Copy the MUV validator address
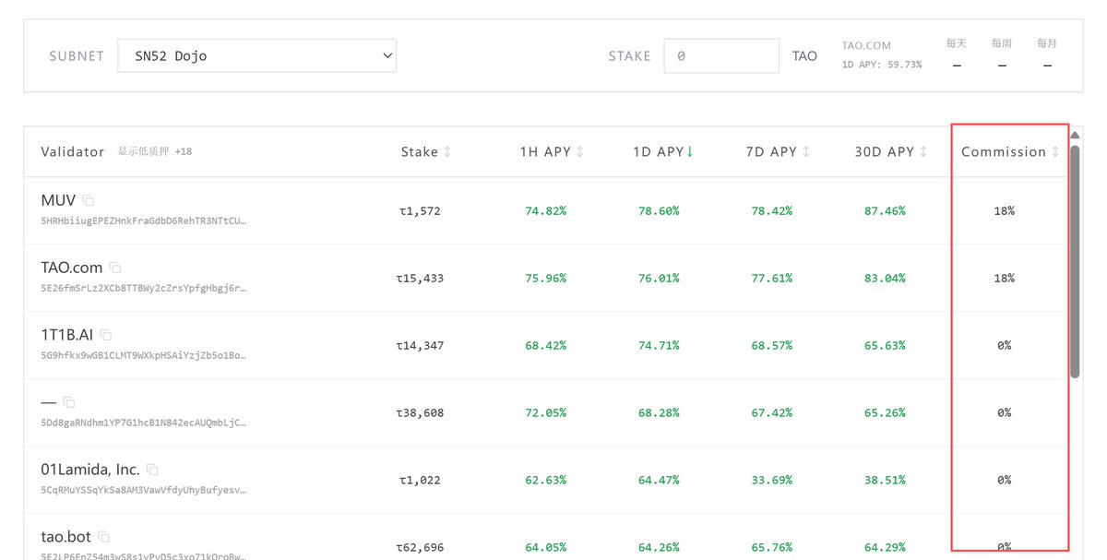This screenshot has width=1107, height=560. coord(89,200)
